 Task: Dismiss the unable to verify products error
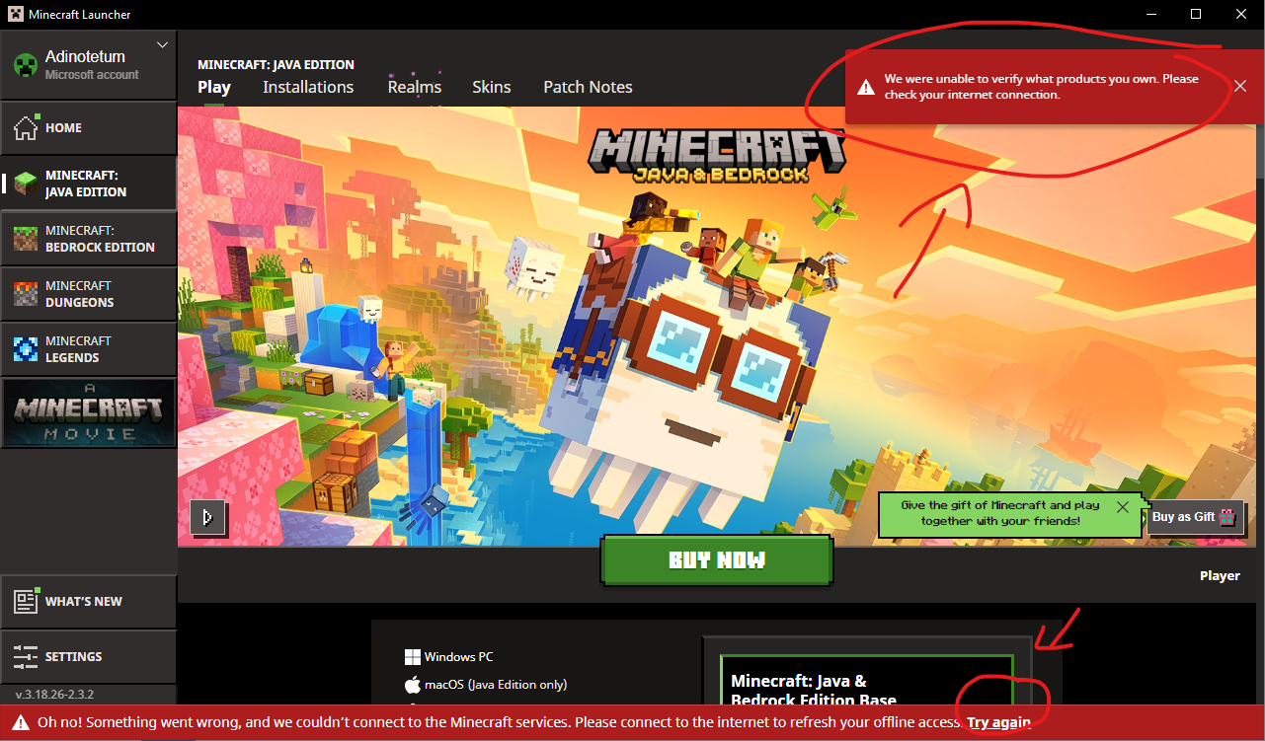pos(1240,86)
